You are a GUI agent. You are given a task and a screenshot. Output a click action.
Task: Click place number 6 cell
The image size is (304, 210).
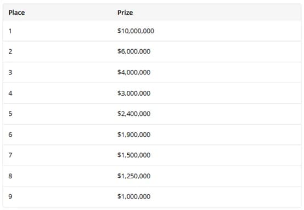pyautogui.click(x=10, y=135)
